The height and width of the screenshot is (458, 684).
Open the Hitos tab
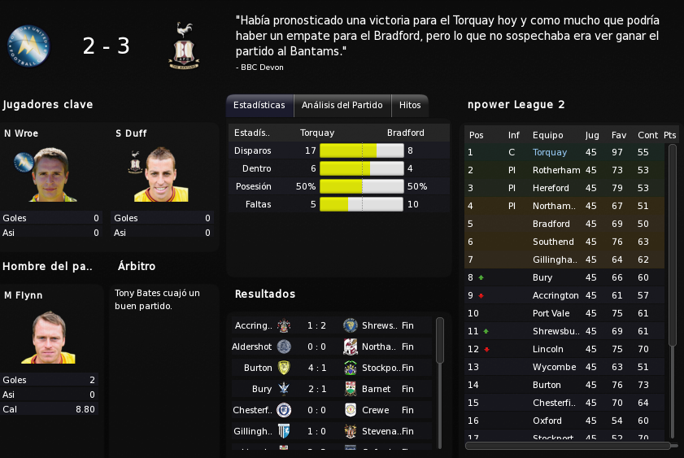410,106
